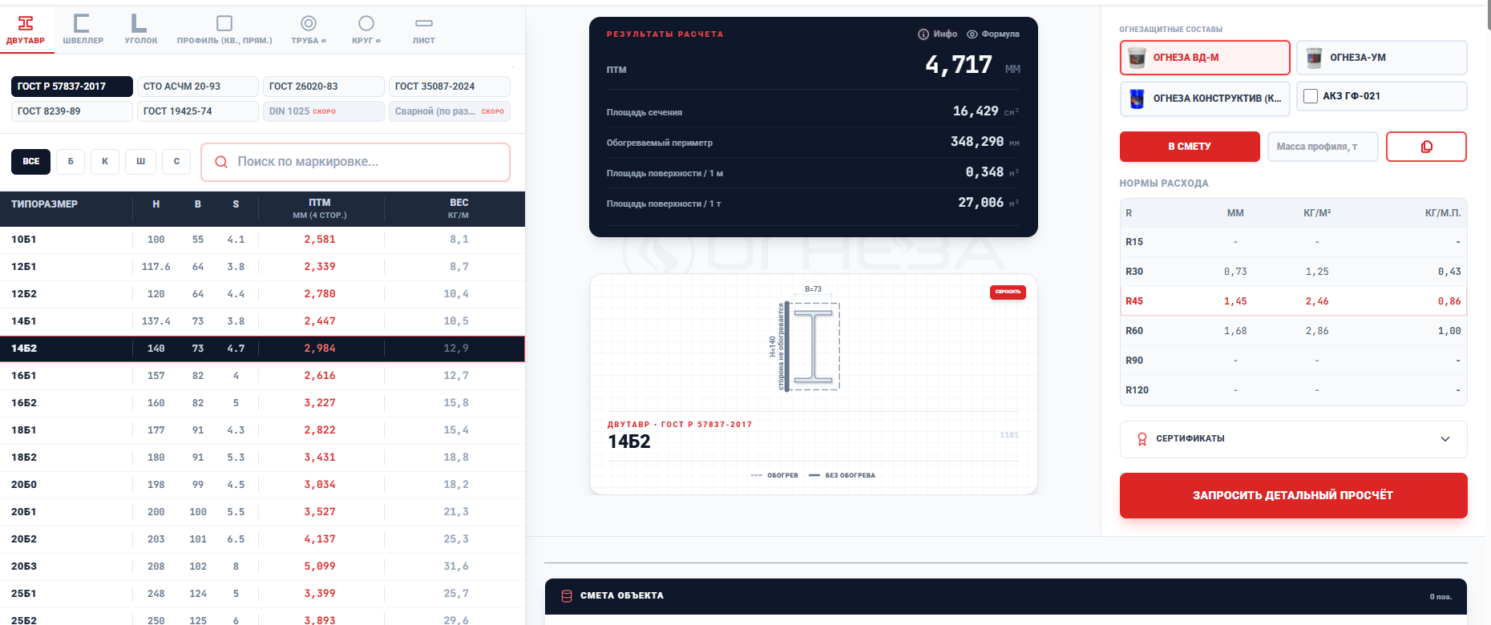The image size is (1491, 625).
Task: Click the R60 fire rating row
Action: [x=1293, y=331]
